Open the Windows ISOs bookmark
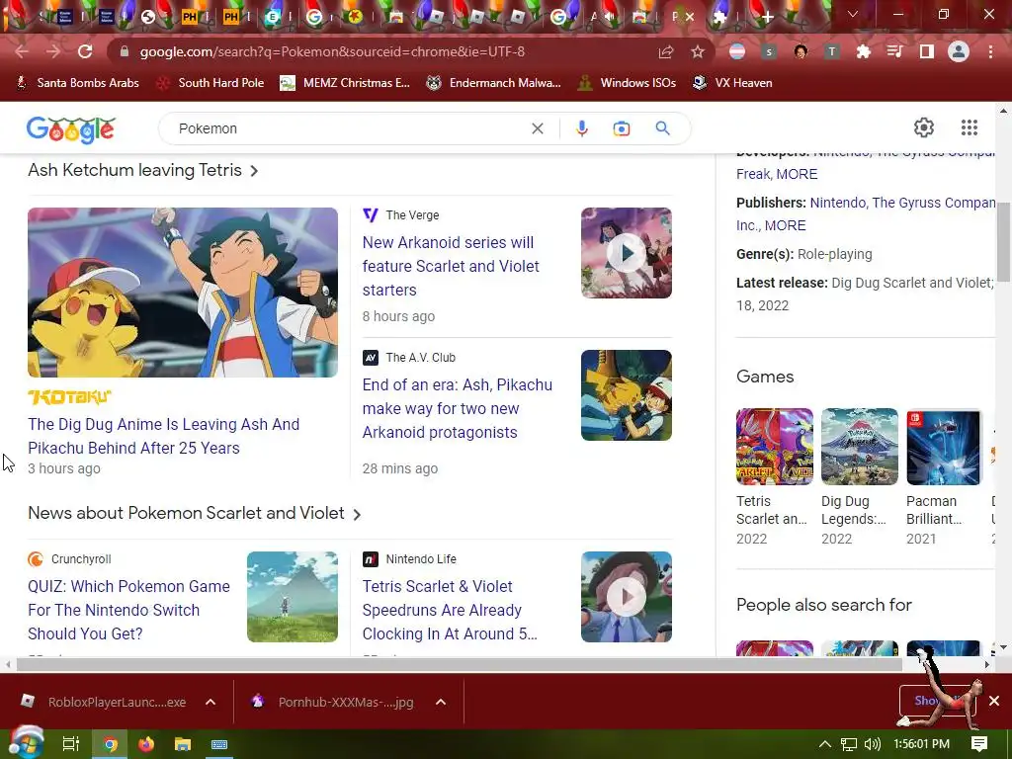This screenshot has height=759, width=1012. point(627,83)
